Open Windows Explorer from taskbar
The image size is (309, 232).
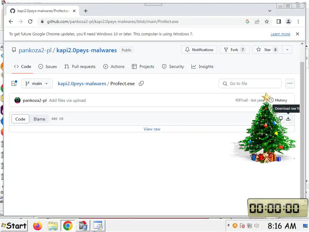tap(53, 226)
